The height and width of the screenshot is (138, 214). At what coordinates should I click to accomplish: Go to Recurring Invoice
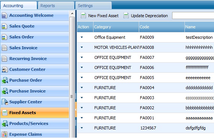35,59
